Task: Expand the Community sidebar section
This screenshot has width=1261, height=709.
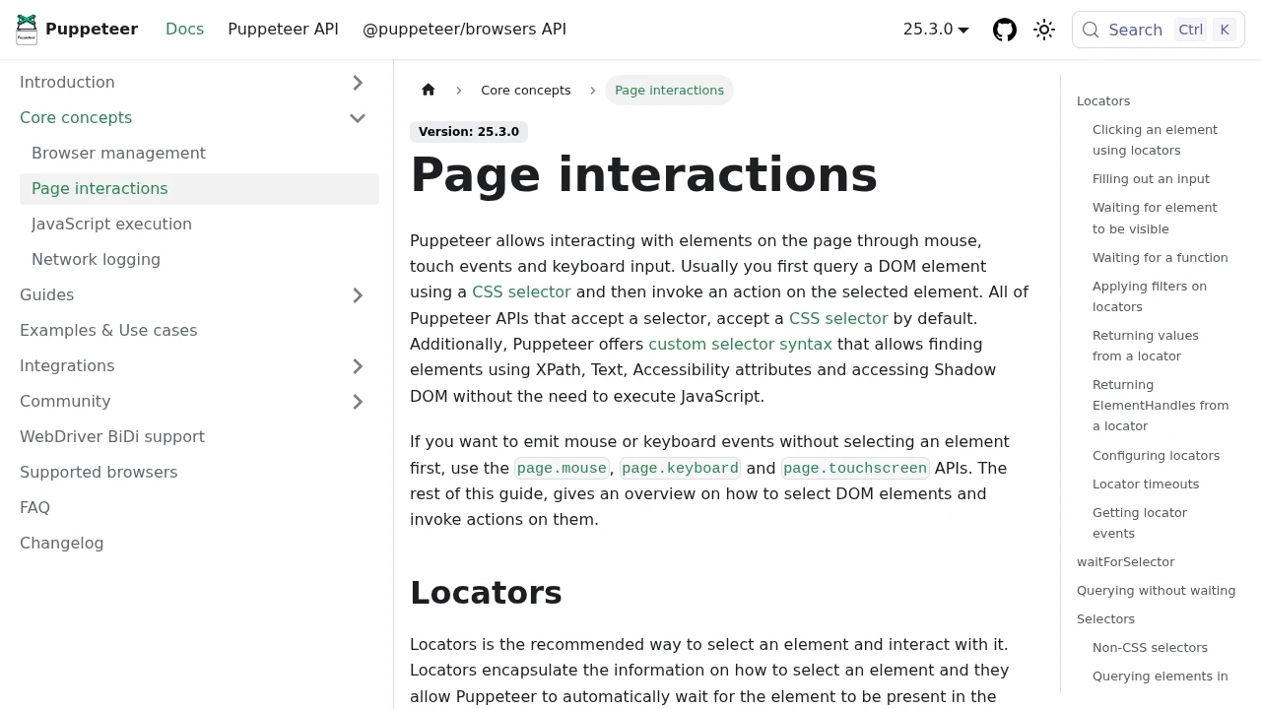Action: (x=358, y=402)
